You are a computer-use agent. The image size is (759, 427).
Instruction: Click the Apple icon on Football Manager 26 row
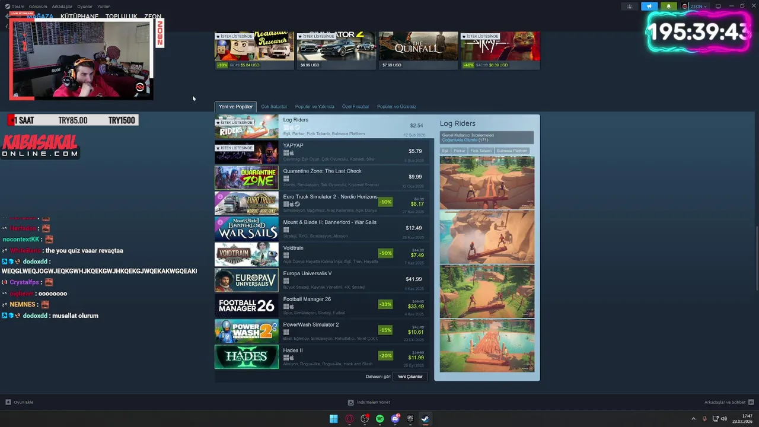pos(292,307)
